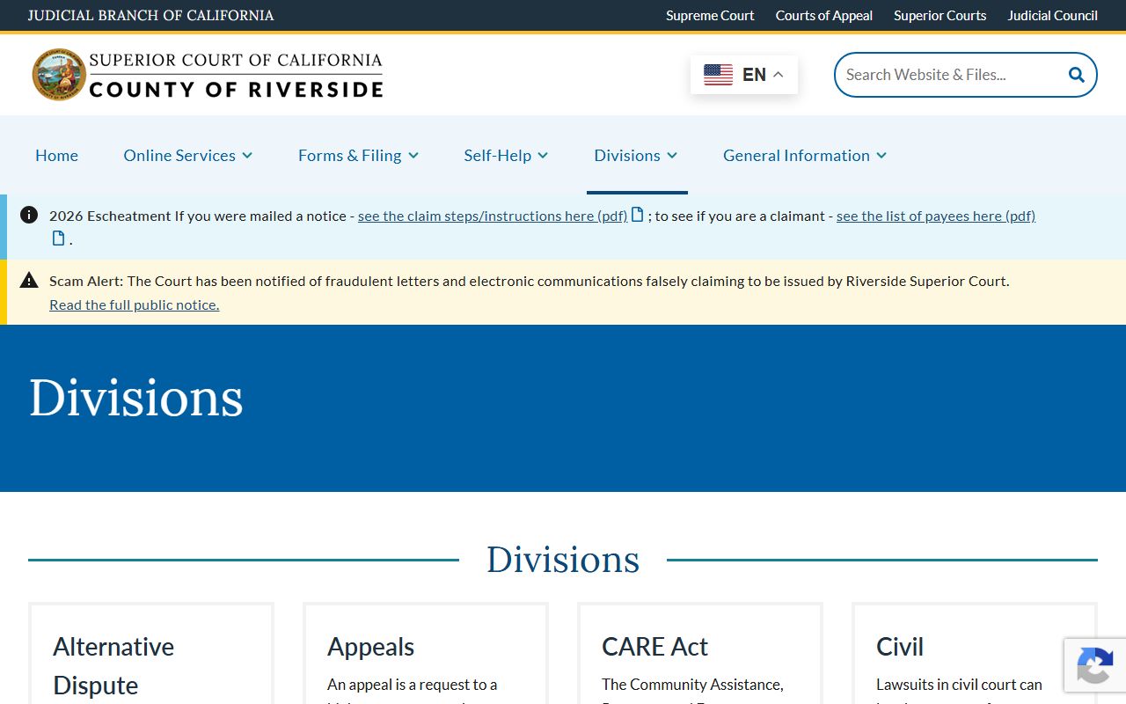The width and height of the screenshot is (1126, 704).
Task: Open the EN language selector
Action: click(x=744, y=75)
